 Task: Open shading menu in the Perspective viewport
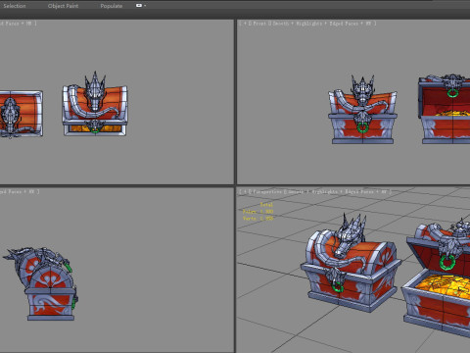(338, 192)
